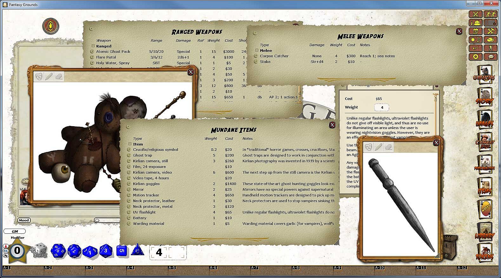This screenshot has width=501, height=278.
Task: Toggle the mask tool in voodoo doll image
Action: pos(39,76)
